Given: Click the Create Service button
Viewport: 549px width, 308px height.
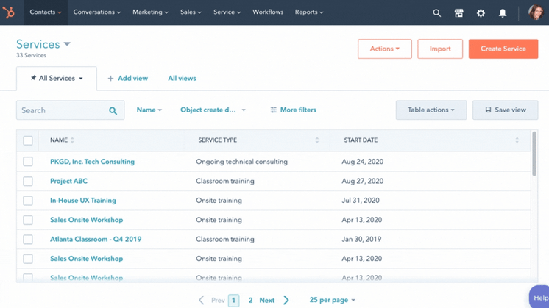Looking at the screenshot, I should tap(503, 49).
